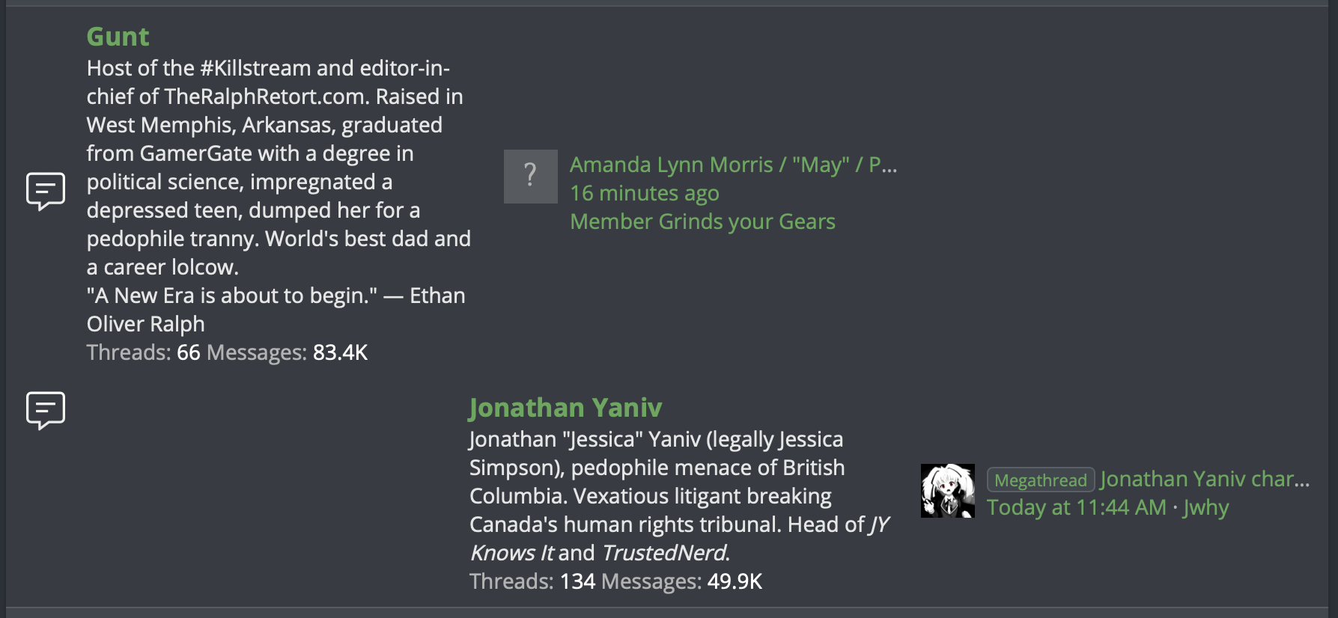1338x618 pixels.
Task: Open the Jonathan Yaniv forum title link
Action: [565, 408]
